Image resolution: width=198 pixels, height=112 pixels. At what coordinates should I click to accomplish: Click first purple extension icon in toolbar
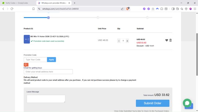tap(144, 9)
